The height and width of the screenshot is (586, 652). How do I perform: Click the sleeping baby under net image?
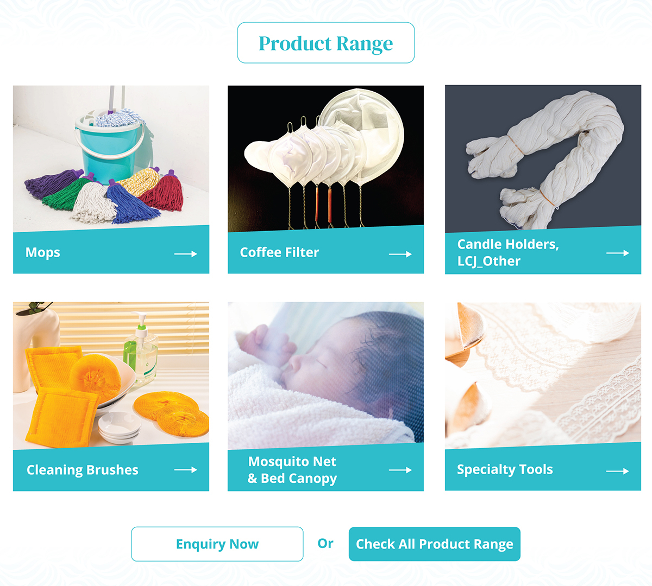(325, 374)
